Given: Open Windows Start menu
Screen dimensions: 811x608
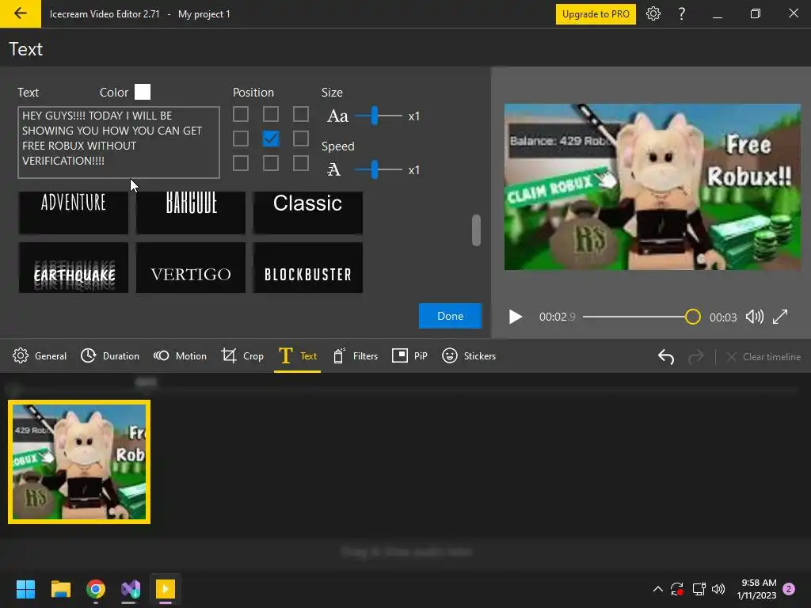Looking at the screenshot, I should [x=25, y=589].
